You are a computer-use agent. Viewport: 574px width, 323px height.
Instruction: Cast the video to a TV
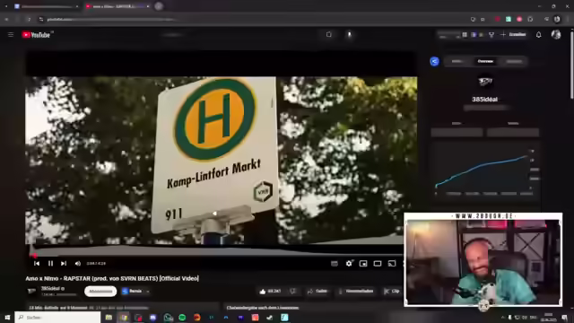(x=392, y=263)
